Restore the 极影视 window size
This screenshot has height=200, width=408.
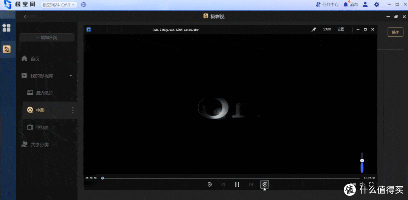coord(396,17)
